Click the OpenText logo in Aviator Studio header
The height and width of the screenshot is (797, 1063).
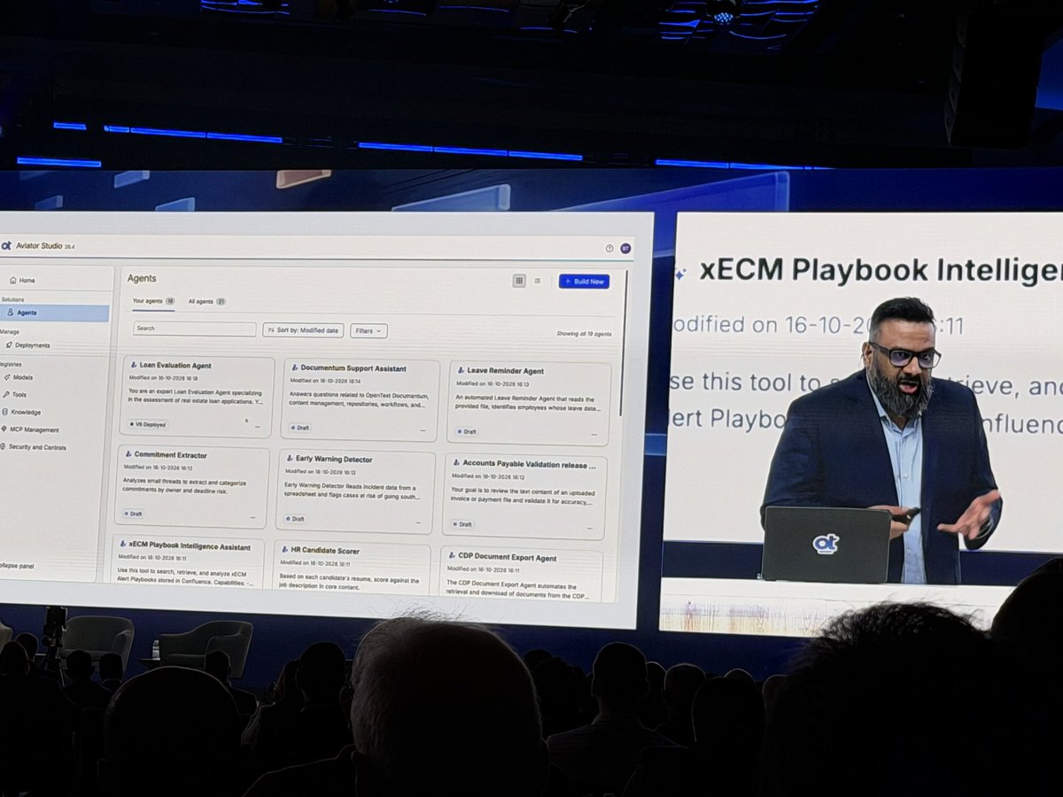[6, 245]
